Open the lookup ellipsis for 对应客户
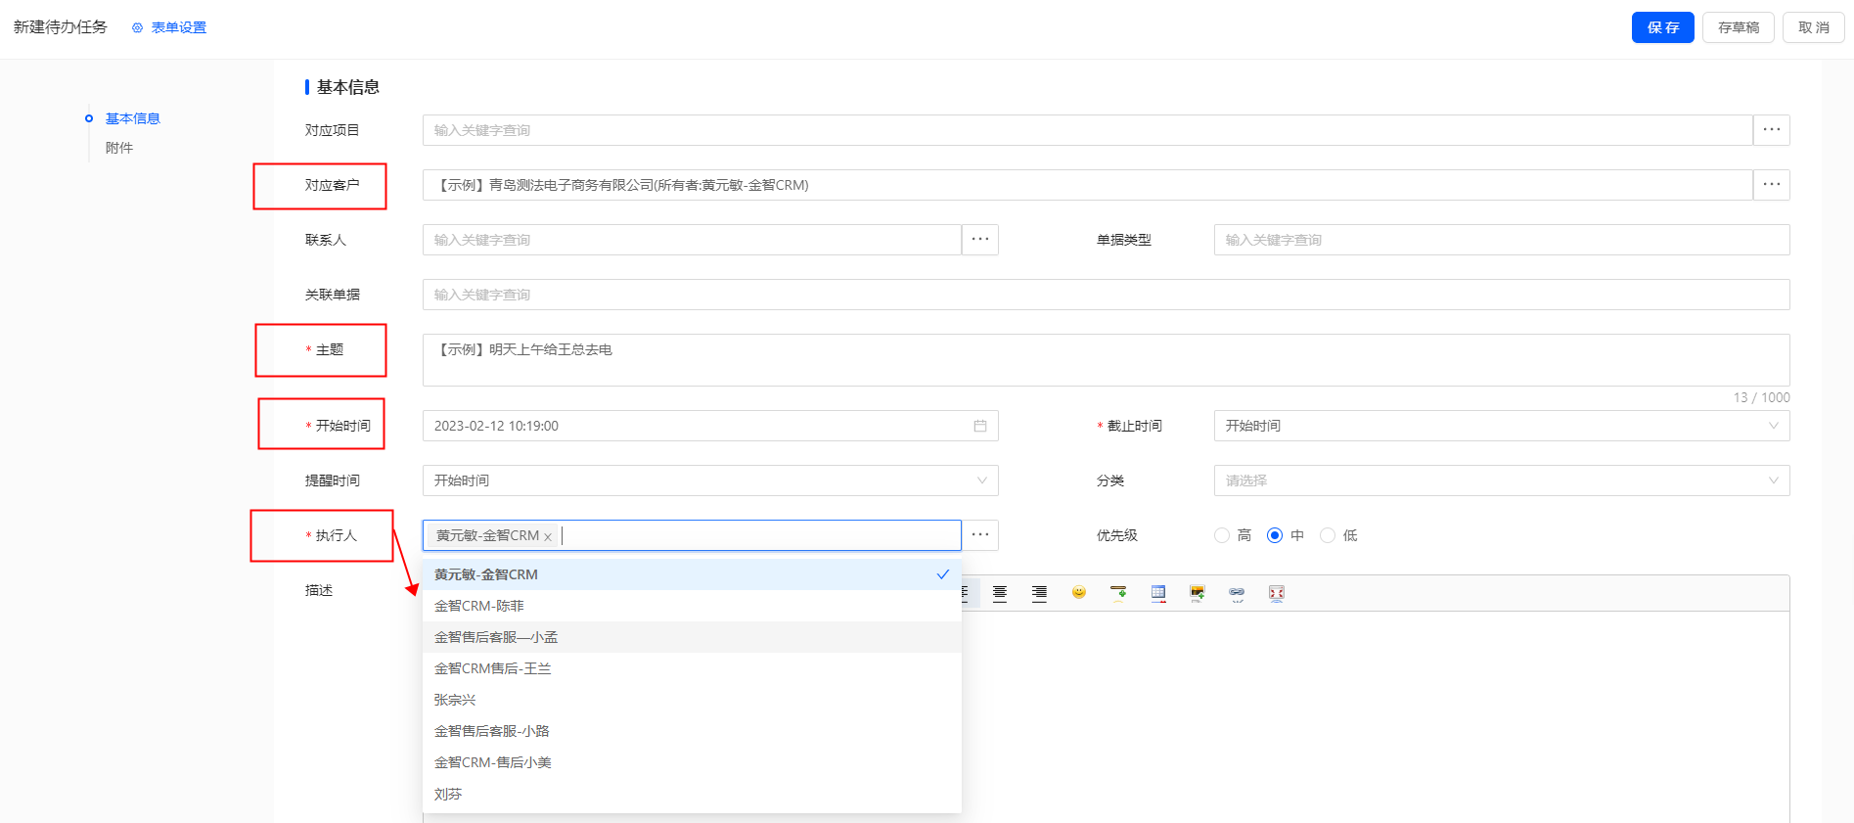1854x823 pixels. point(1772,185)
